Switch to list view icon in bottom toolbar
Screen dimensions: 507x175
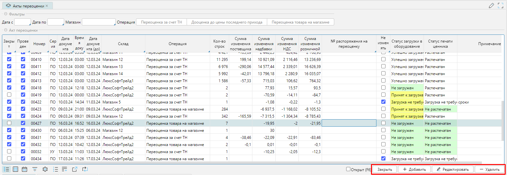(6, 169)
